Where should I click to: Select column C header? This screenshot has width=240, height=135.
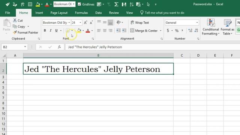pos(181,55)
